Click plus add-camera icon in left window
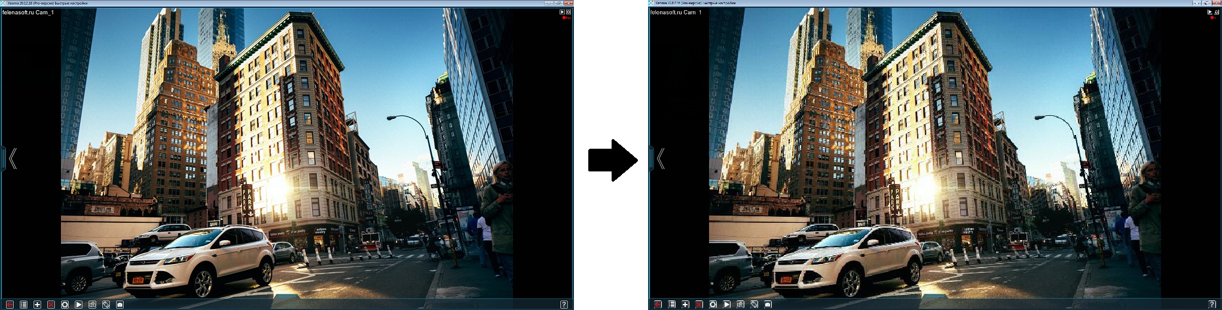Viewport: 1222px width, 310px height. click(x=37, y=305)
